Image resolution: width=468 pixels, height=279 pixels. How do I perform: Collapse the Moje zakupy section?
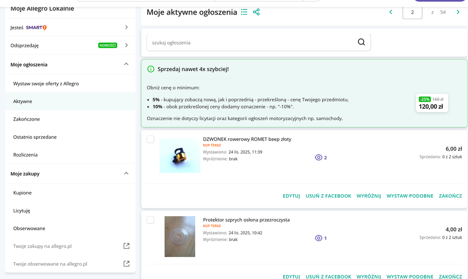tap(126, 173)
